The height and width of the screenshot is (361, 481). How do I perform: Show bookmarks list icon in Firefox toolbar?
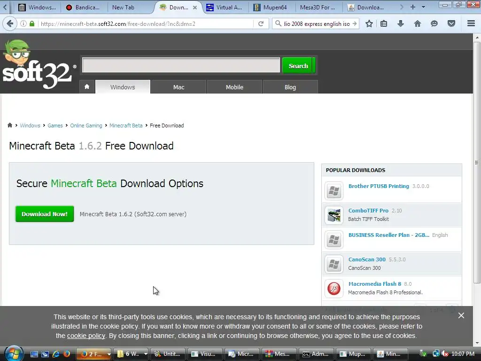tap(384, 24)
